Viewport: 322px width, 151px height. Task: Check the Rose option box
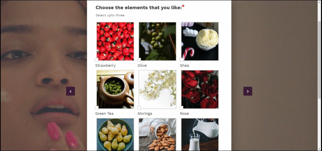pyautogui.click(x=181, y=108)
